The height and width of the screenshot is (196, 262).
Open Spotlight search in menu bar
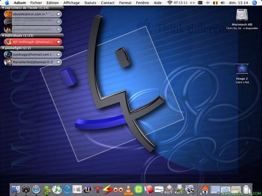click(x=255, y=3)
